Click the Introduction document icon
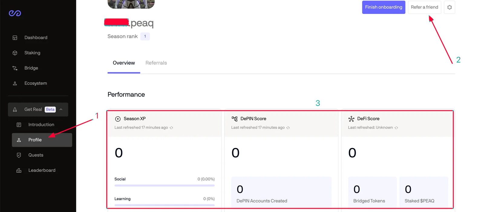This screenshot has height=212, width=484. 19,125
